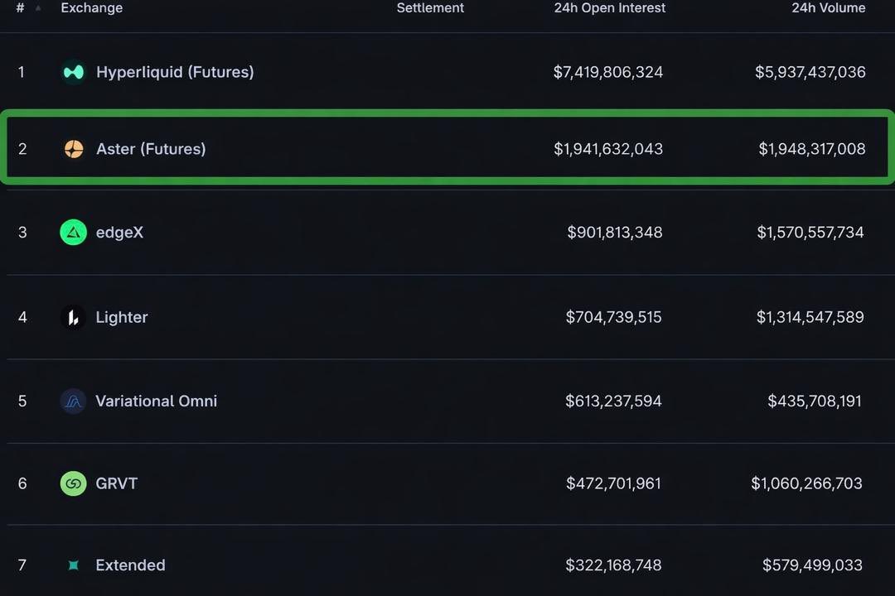Open the Lighter exchange page
The height and width of the screenshot is (596, 895).
(x=122, y=317)
